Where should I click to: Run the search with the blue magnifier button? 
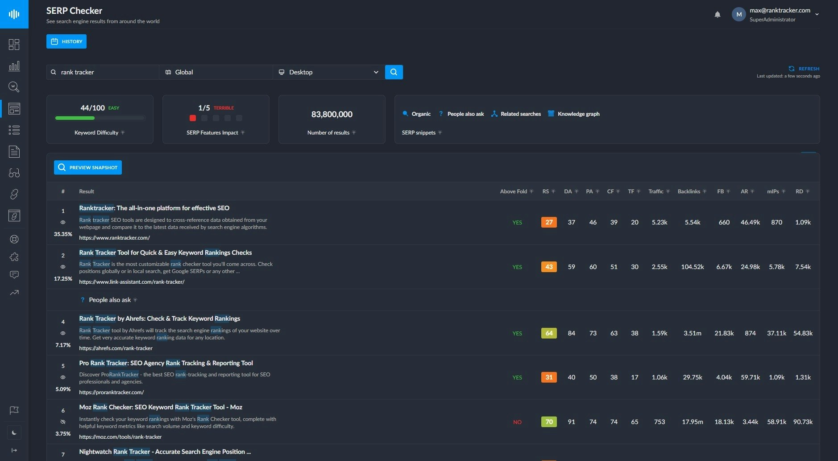(394, 72)
